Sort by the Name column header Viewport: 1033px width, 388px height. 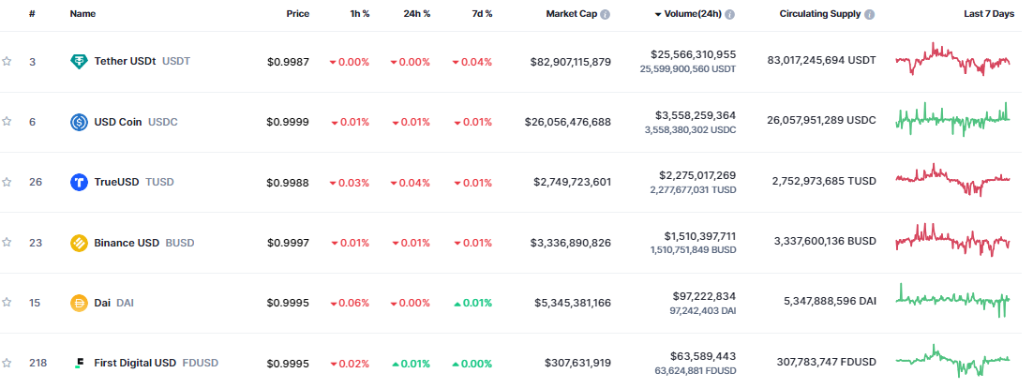pos(82,15)
